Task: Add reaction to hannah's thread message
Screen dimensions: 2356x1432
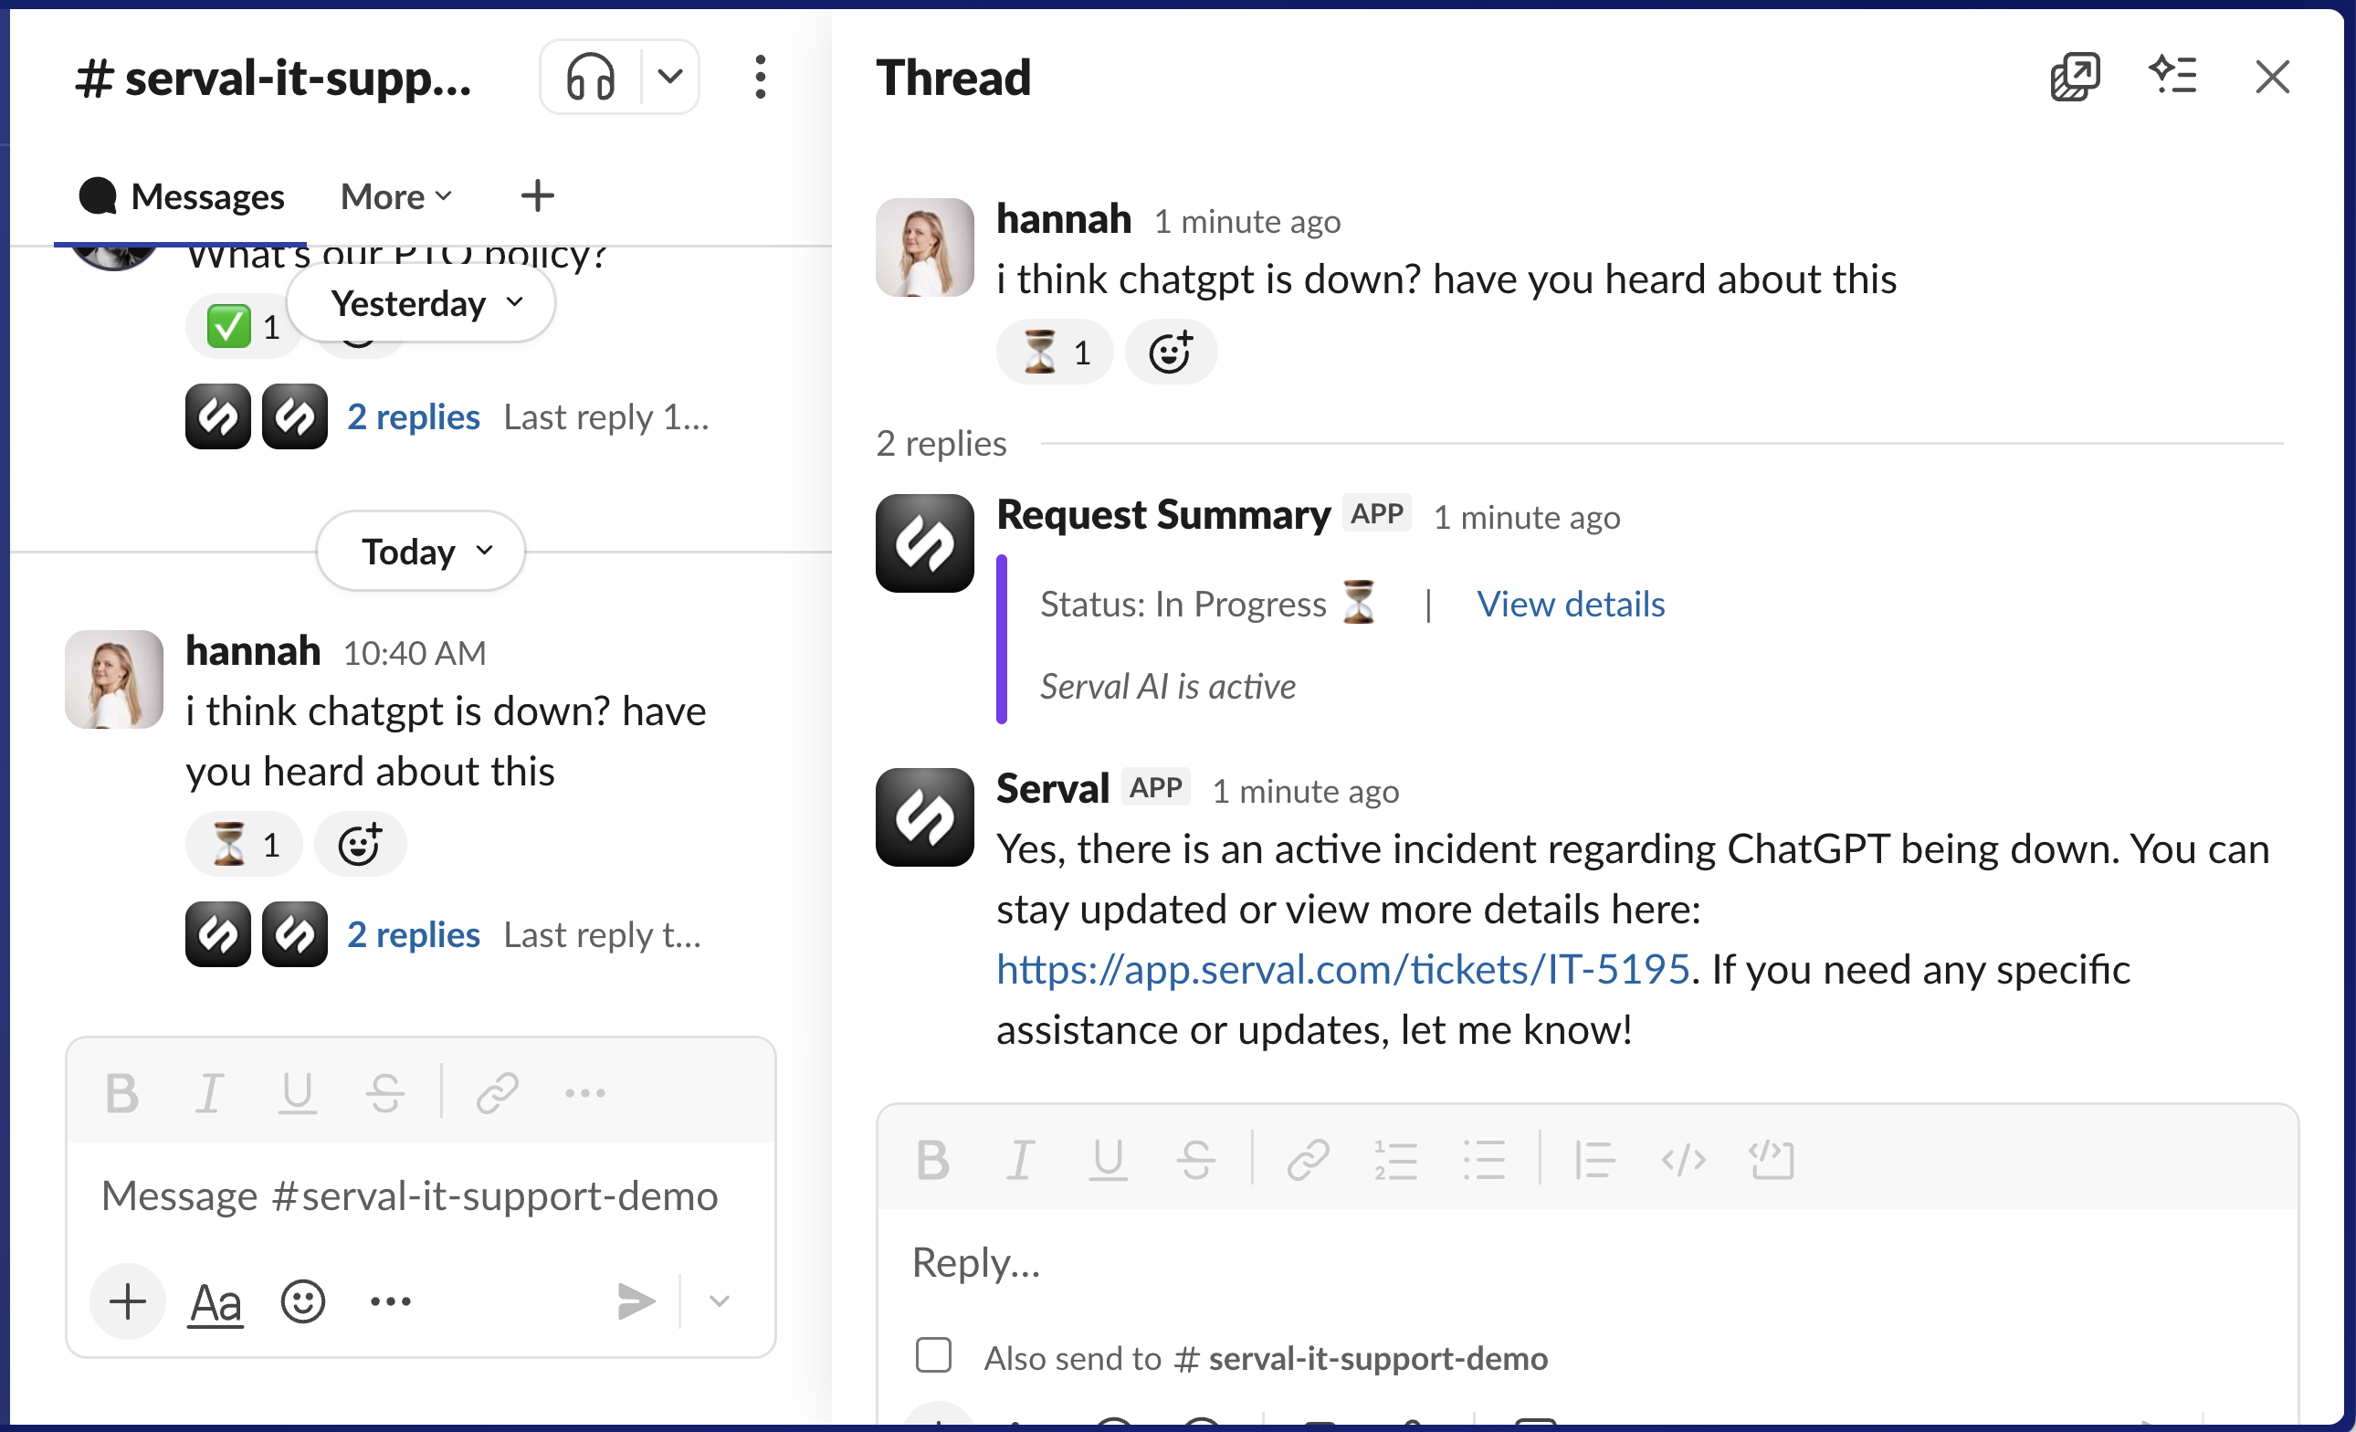Action: [x=1171, y=353]
